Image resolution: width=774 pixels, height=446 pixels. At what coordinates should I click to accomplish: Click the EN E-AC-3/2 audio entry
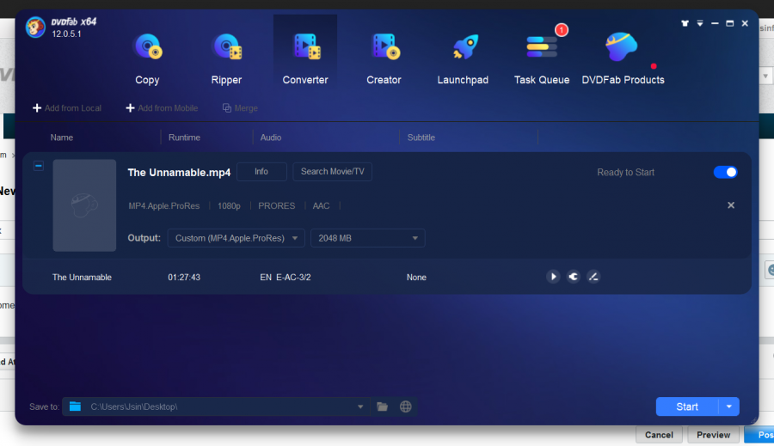pyautogui.click(x=286, y=278)
